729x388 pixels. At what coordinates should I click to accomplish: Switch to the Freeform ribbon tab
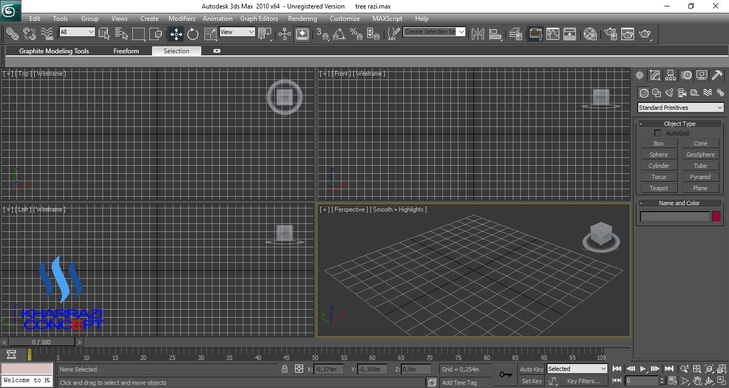pyautogui.click(x=126, y=51)
